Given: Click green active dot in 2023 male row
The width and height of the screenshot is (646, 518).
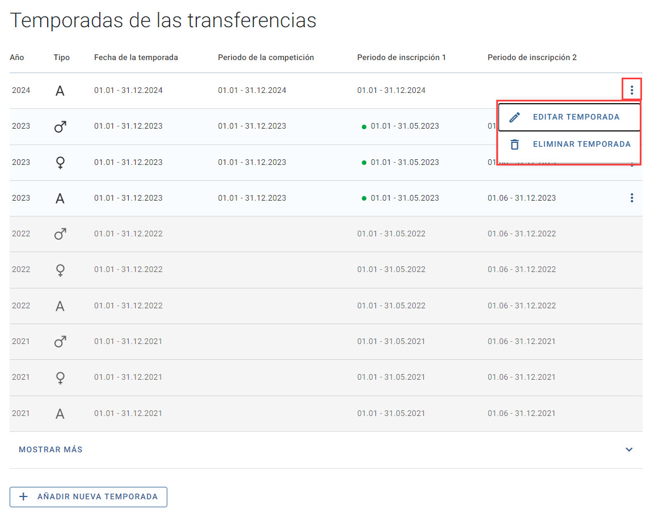Looking at the screenshot, I should [x=364, y=127].
